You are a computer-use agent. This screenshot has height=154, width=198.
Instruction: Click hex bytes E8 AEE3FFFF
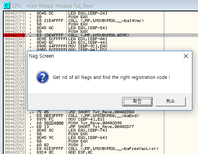50,116
